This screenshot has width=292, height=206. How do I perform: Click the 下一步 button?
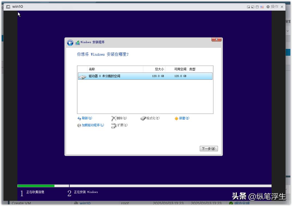209,148
